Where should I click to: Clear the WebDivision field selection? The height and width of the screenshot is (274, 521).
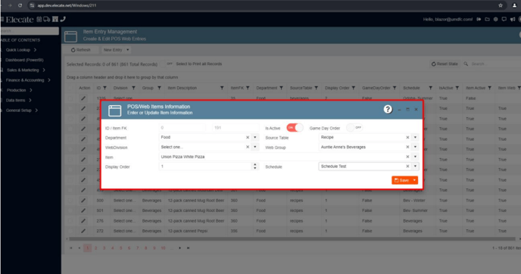(x=248, y=147)
